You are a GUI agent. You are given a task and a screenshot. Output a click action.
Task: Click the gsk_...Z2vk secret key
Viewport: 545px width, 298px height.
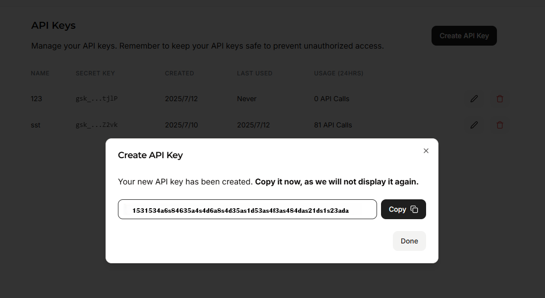[97, 125]
